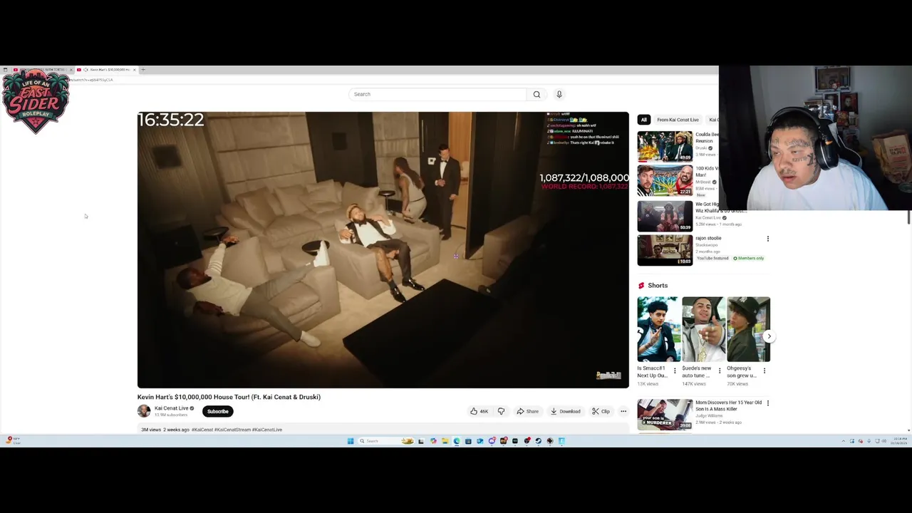Open options for Ohgeesy's son short

765,370
